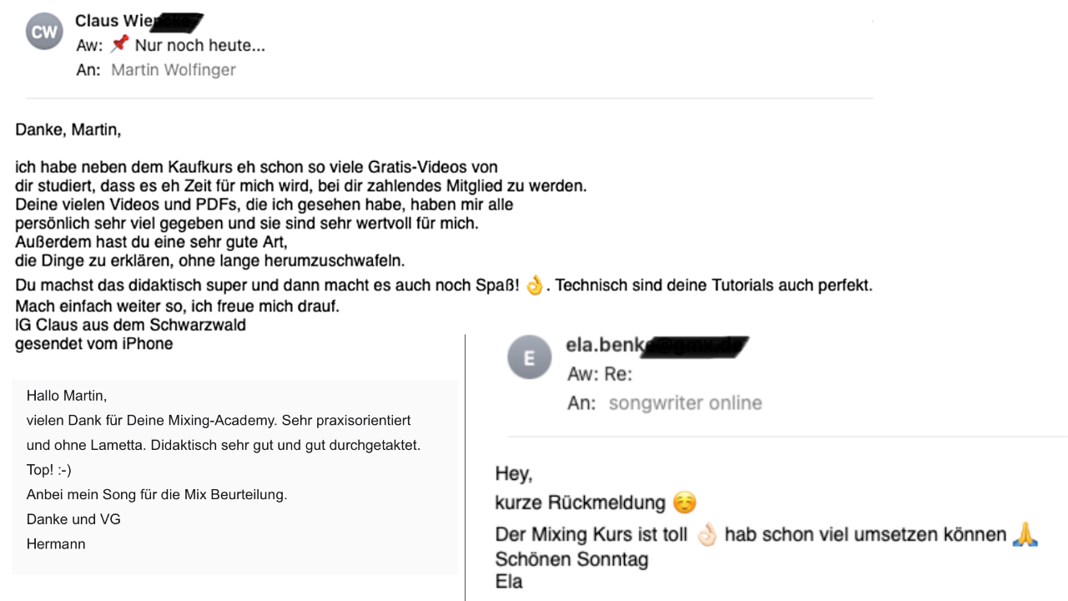Viewport: 1068px width, 601px height.
Task: Click the CW sender avatar
Action: (44, 32)
